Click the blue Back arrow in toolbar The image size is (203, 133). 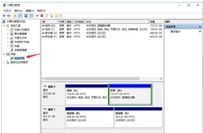point(4,16)
